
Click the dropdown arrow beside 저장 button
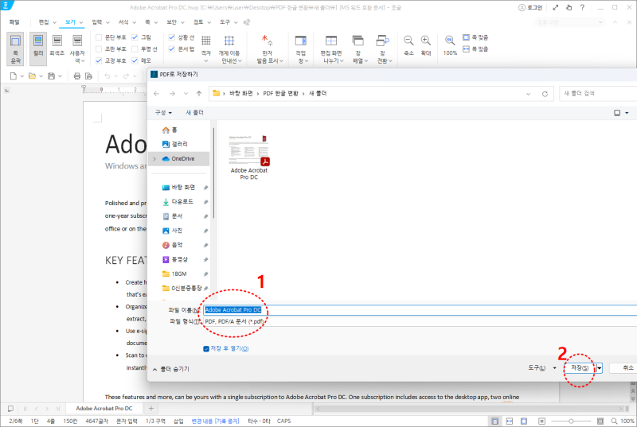pyautogui.click(x=600, y=368)
